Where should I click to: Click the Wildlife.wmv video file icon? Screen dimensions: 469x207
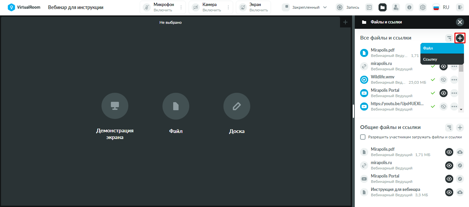[364, 80]
